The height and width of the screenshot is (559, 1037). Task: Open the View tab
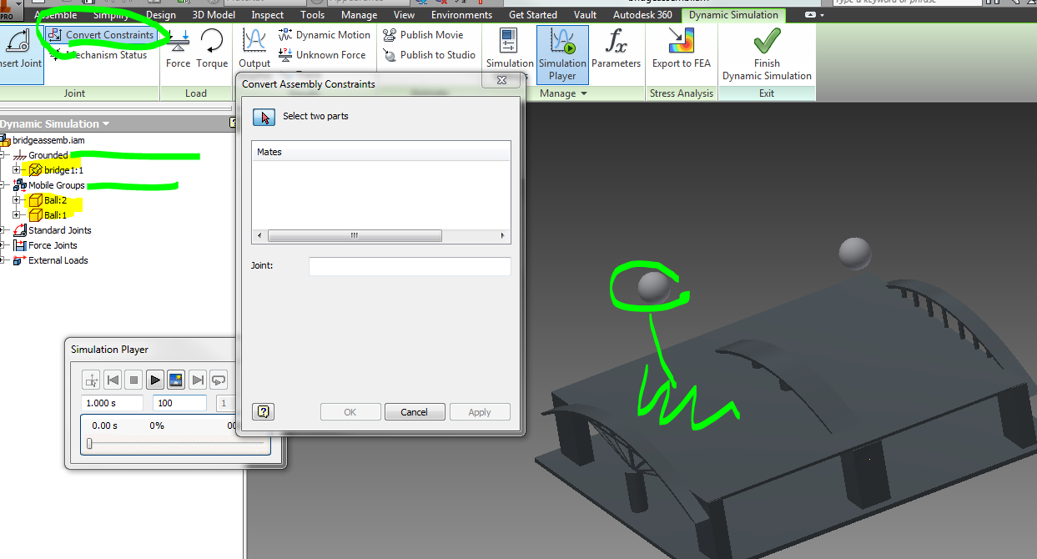pyautogui.click(x=404, y=15)
